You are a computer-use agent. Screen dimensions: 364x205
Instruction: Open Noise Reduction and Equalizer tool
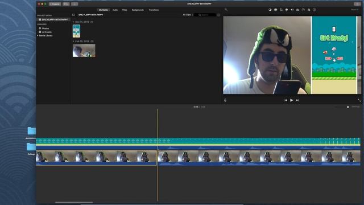tap(297, 10)
